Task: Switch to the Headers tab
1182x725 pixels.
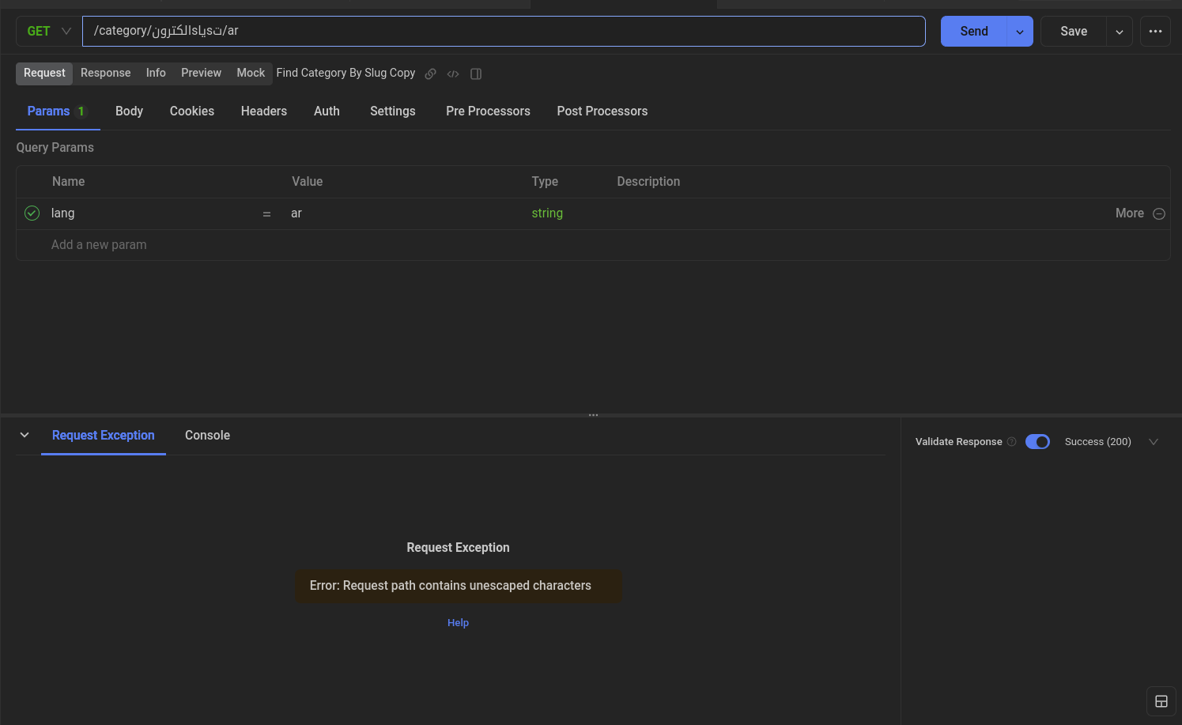Action: pyautogui.click(x=263, y=111)
